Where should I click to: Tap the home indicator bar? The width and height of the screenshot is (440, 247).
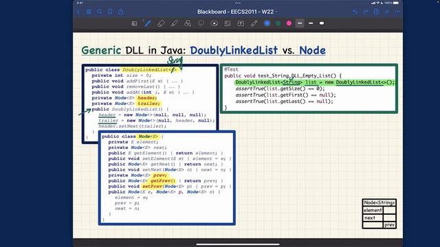(x=238, y=244)
